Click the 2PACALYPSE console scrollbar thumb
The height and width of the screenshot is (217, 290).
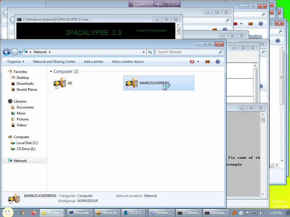[178, 31]
